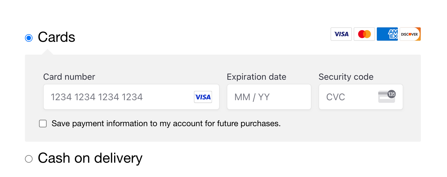Click the Discover card logo icon
Viewport: 447px width, 177px height.
pos(410,34)
